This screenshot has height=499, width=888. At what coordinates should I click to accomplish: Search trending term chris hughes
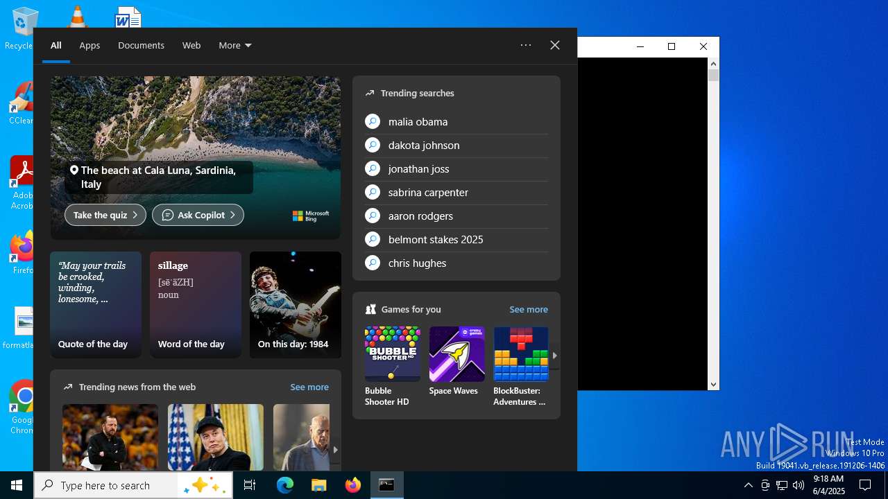point(456,263)
